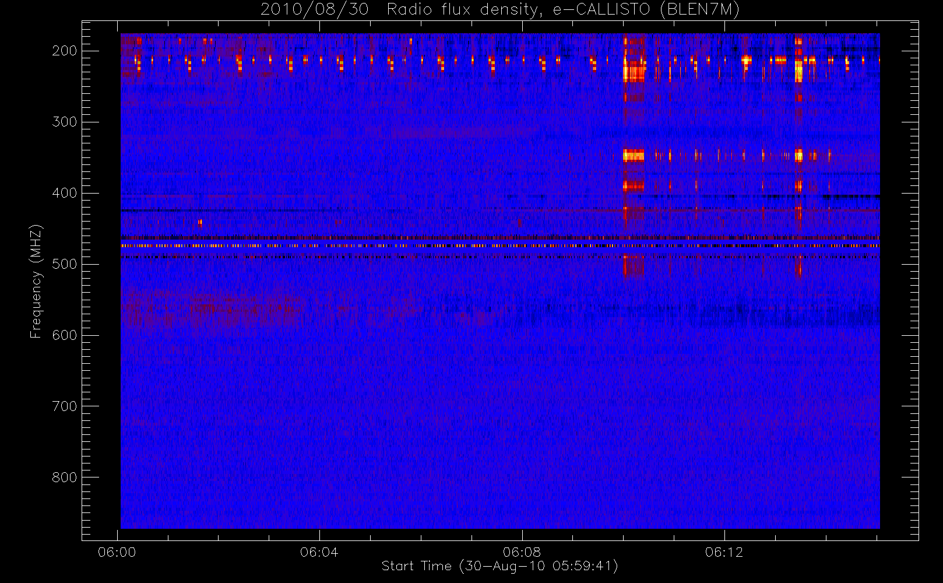Click the 200 frequency tick label
Screen dimensions: 943x583
tap(65, 51)
